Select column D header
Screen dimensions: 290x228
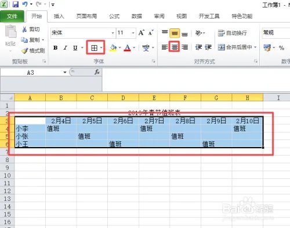[123, 98]
